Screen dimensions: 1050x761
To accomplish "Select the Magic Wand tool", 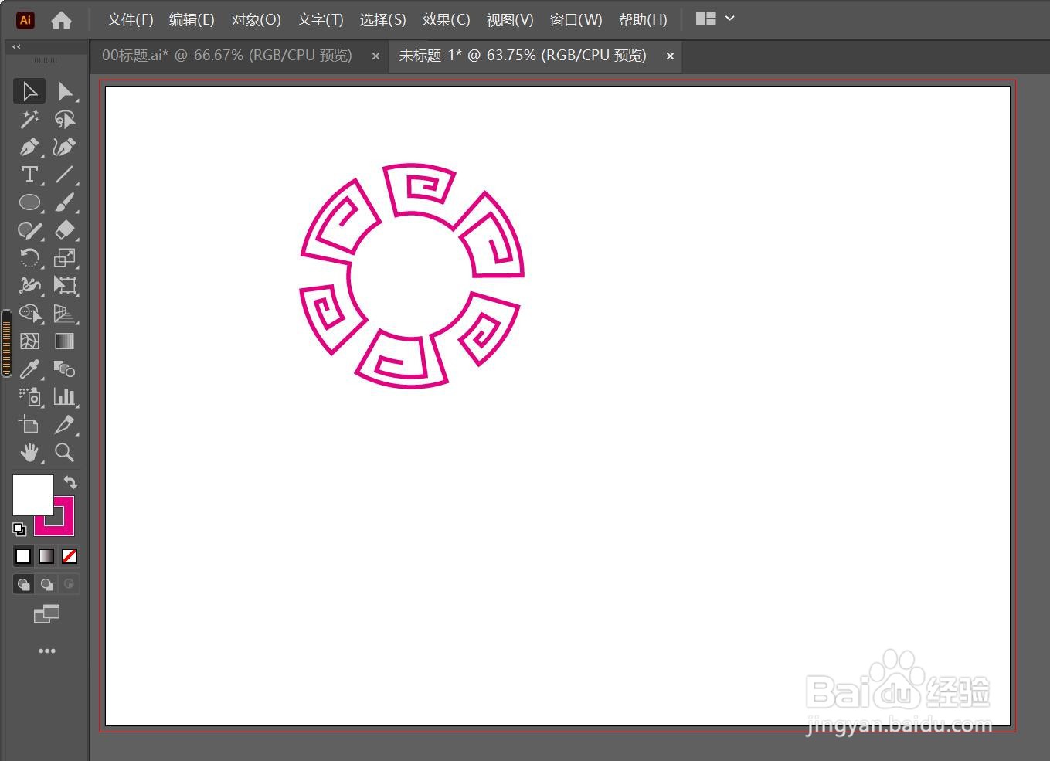I will tap(29, 119).
